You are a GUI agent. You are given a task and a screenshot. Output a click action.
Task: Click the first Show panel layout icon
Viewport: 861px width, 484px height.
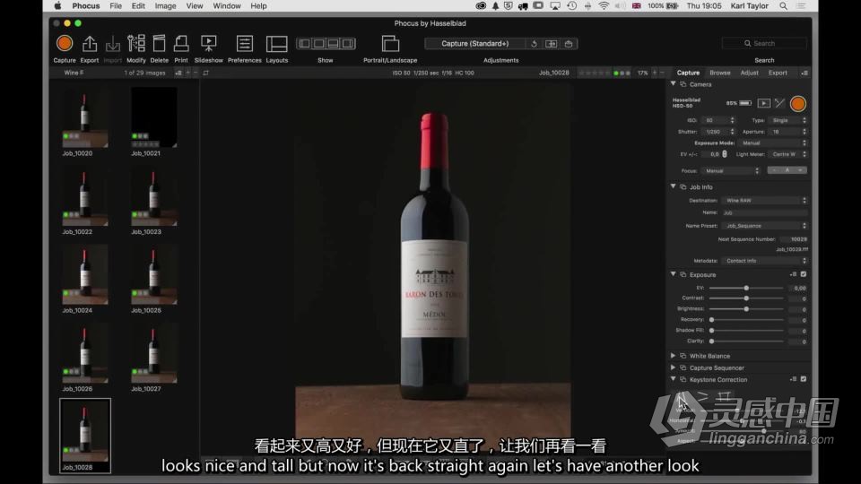point(305,43)
